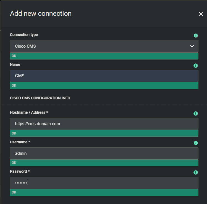Show the Username field info icon

coord(196,143)
